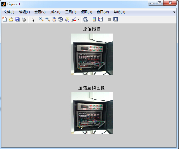Select the Edit Plot arrow tool

[33, 20]
